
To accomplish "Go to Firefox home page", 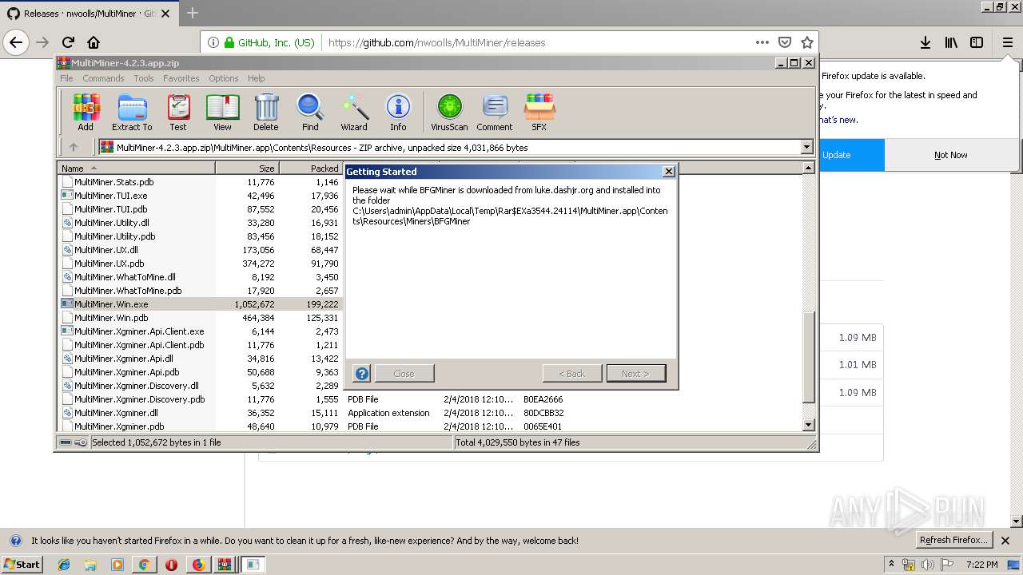I will click(94, 42).
